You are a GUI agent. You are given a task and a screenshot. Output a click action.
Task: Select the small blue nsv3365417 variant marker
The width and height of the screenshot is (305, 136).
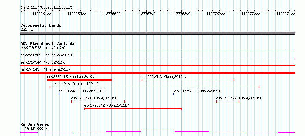coord(59,94)
